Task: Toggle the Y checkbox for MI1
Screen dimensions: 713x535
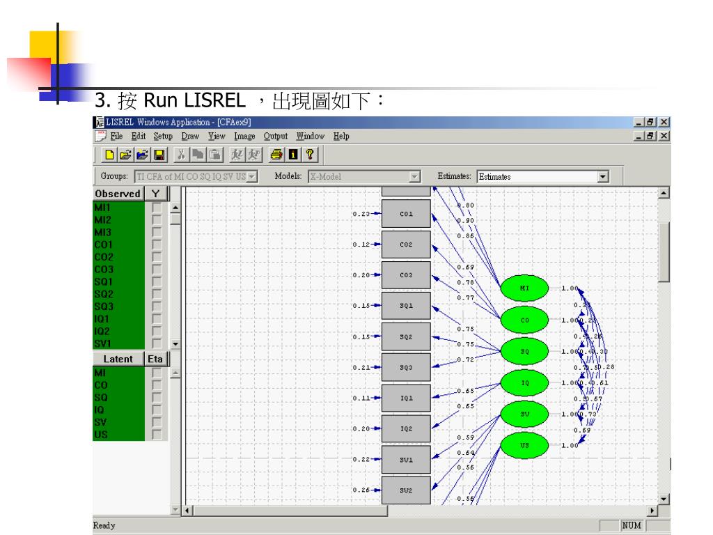Action: click(x=157, y=208)
